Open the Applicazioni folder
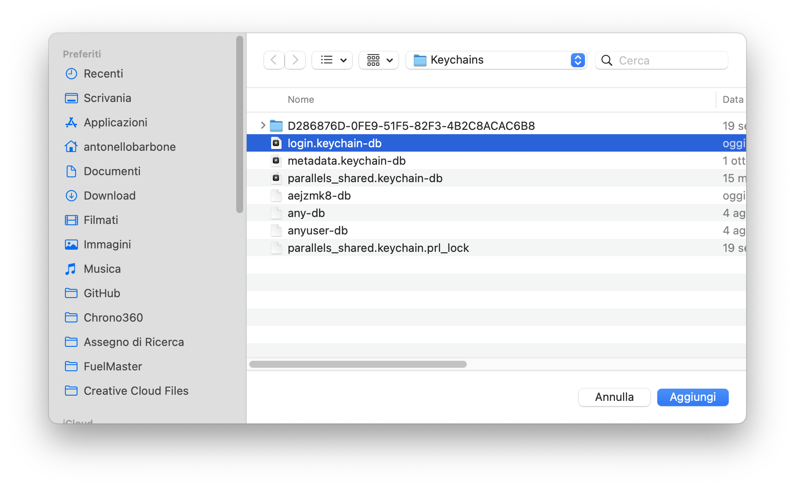Screen dimensions: 795x488 click(x=115, y=122)
